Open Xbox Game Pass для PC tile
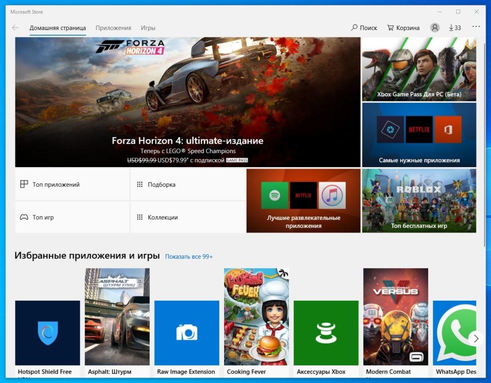This screenshot has height=383, width=491. click(419, 69)
